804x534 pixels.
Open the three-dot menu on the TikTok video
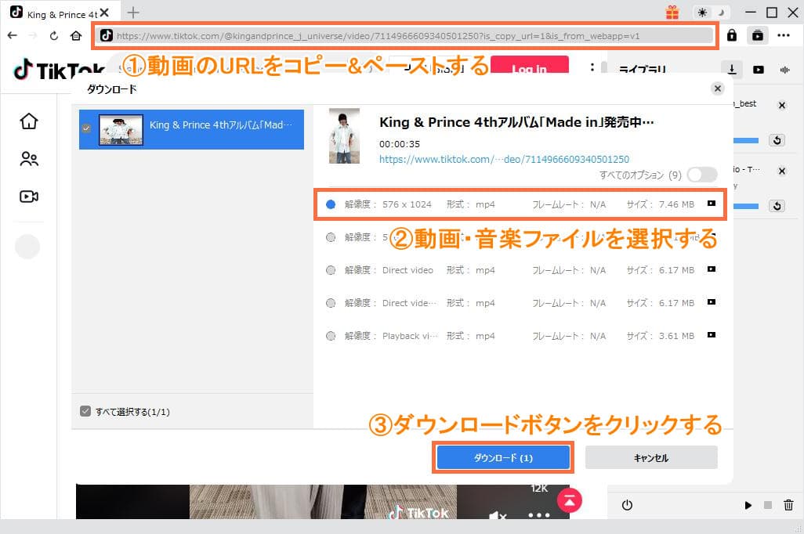coord(539,514)
